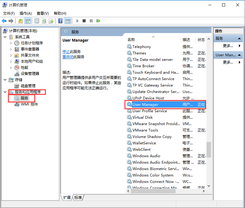Switch to the 标准 tab
Viewport: 245px width, 208px height.
coord(78,197)
